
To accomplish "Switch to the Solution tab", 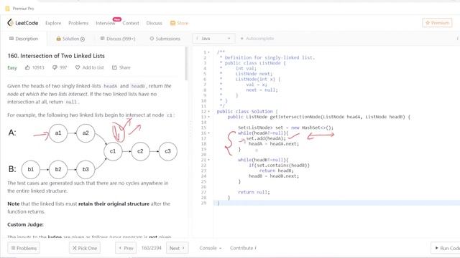I will 70,39.
